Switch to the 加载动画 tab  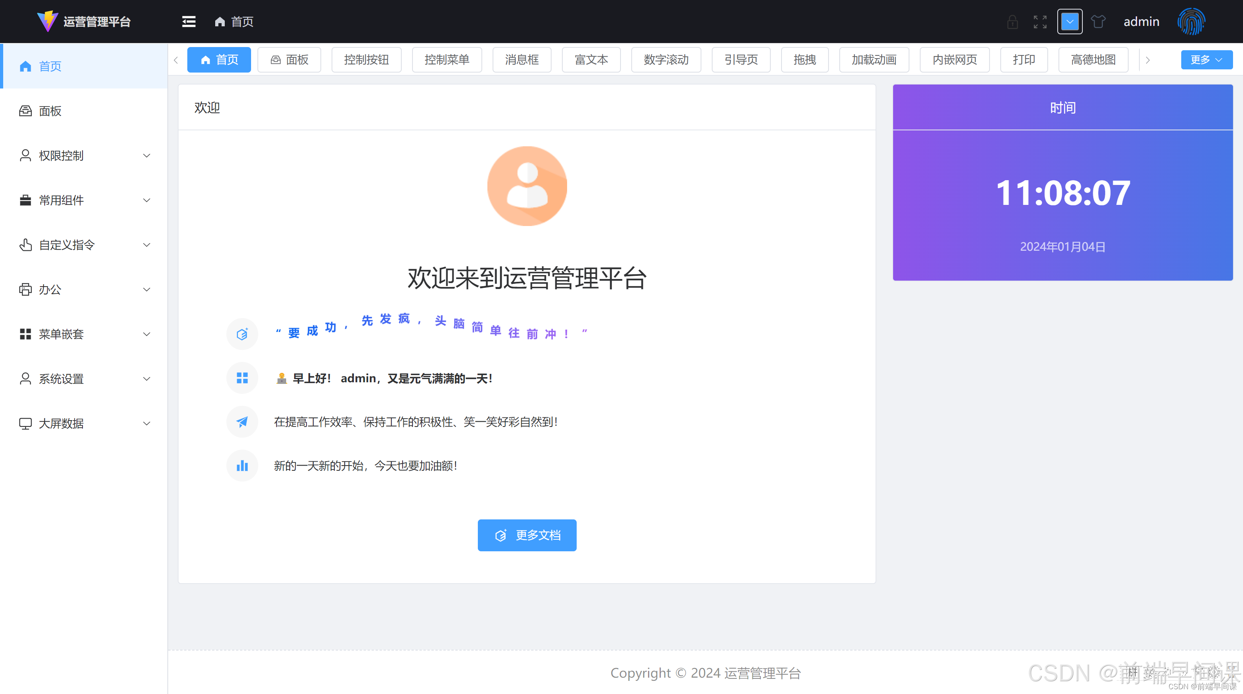tap(874, 60)
